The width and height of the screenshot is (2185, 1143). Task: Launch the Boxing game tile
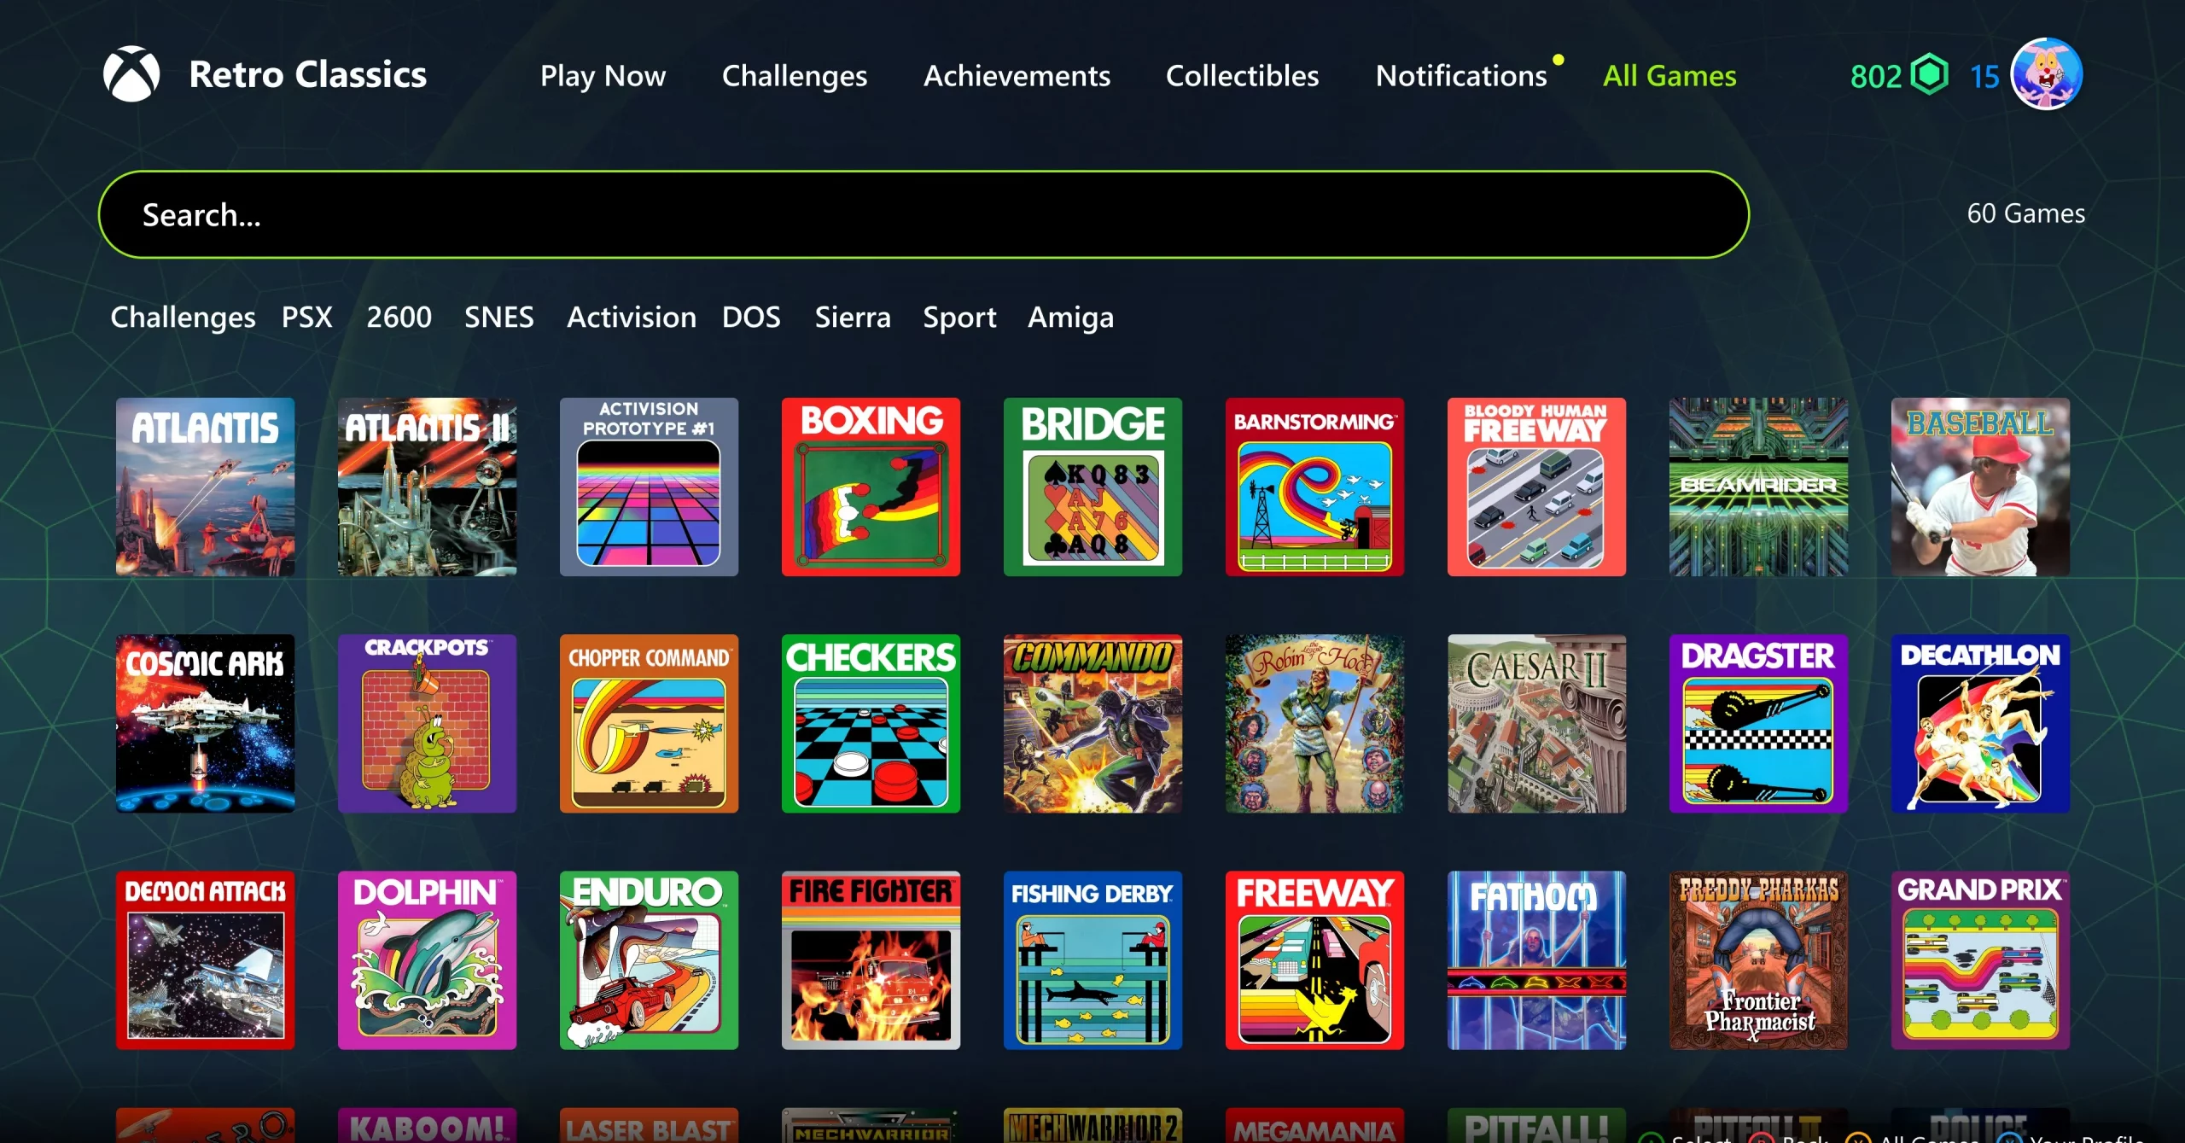point(871,487)
